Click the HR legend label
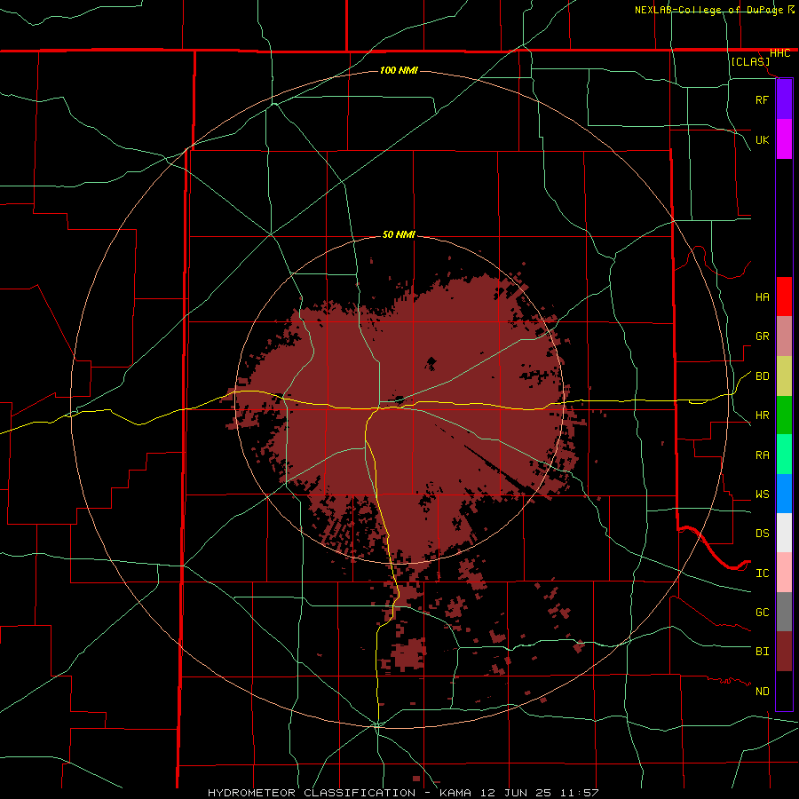This screenshot has width=799, height=799. coord(762,415)
